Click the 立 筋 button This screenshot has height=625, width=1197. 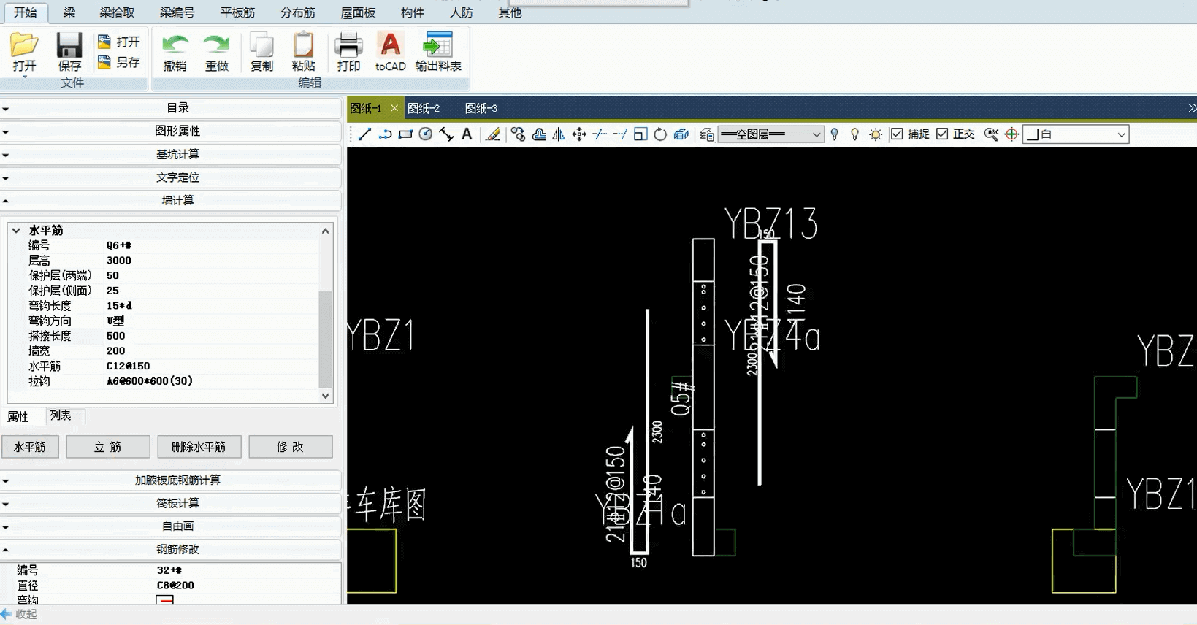pos(108,447)
